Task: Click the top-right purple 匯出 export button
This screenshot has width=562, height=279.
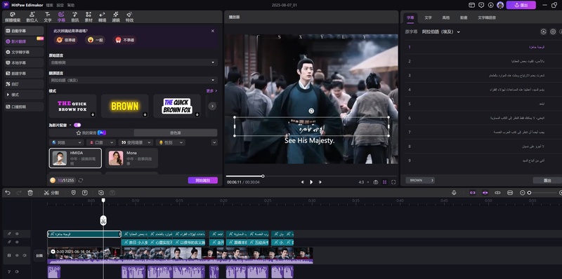Action: [521, 5]
